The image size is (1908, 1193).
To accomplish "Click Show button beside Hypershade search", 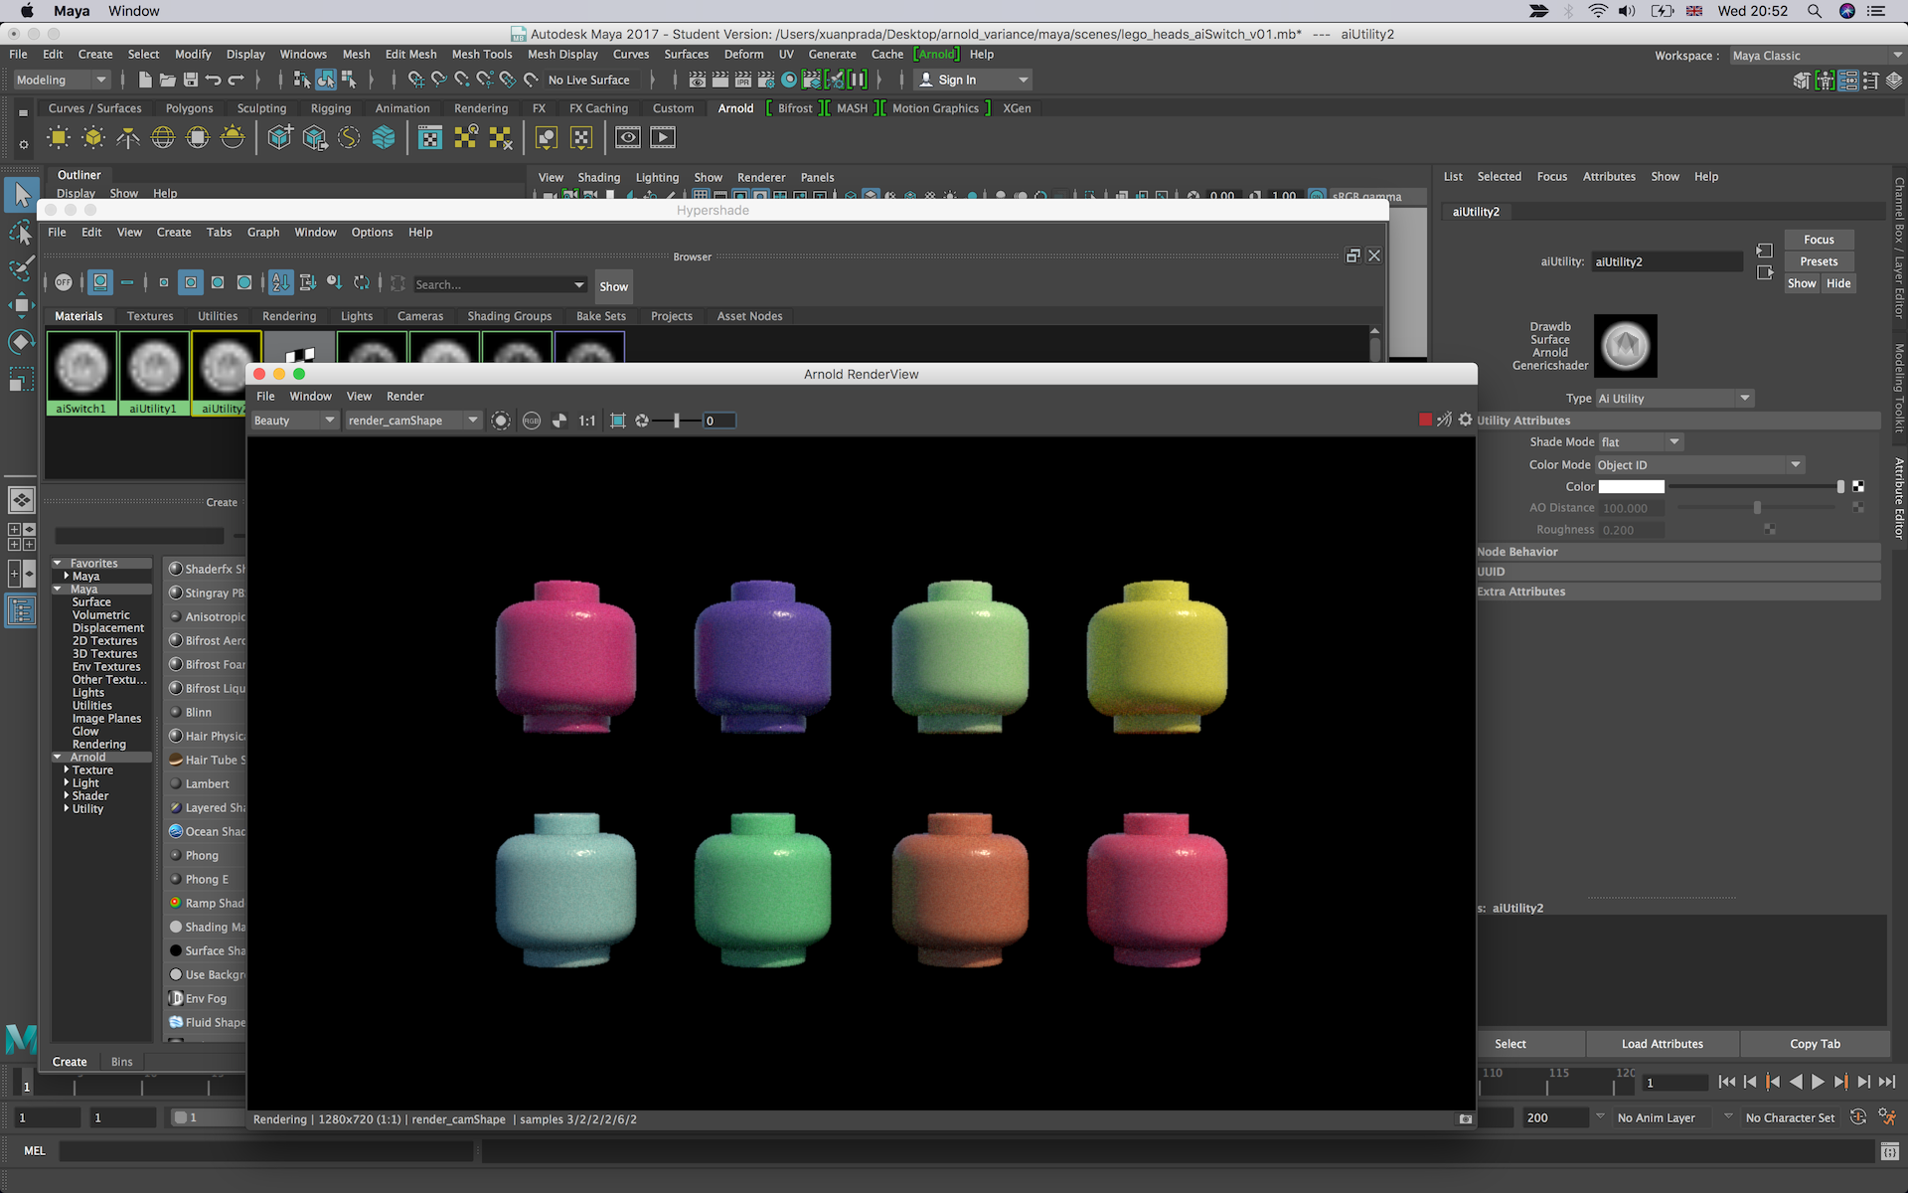I will pos(613,286).
